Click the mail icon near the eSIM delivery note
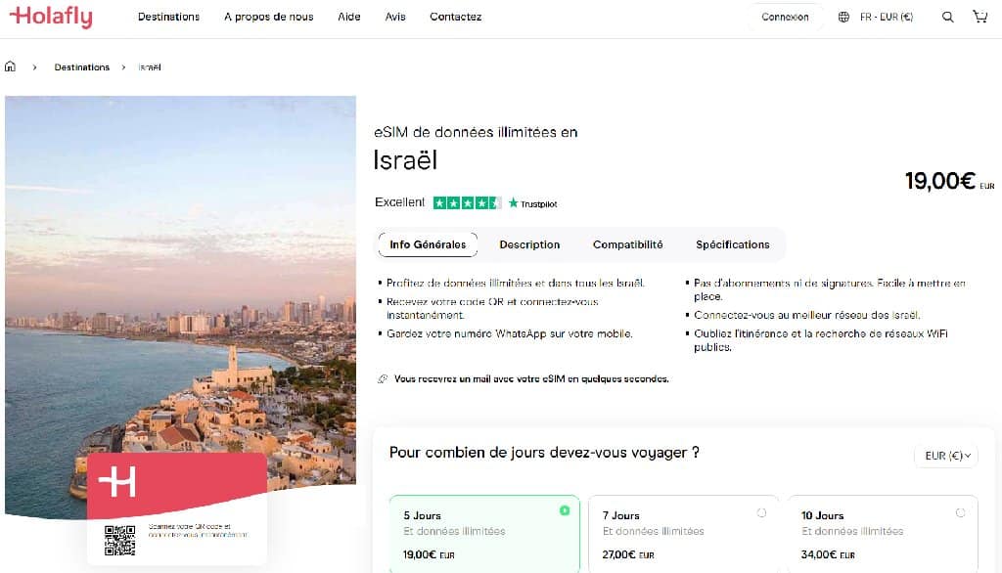The height and width of the screenshot is (573, 1002). point(384,378)
